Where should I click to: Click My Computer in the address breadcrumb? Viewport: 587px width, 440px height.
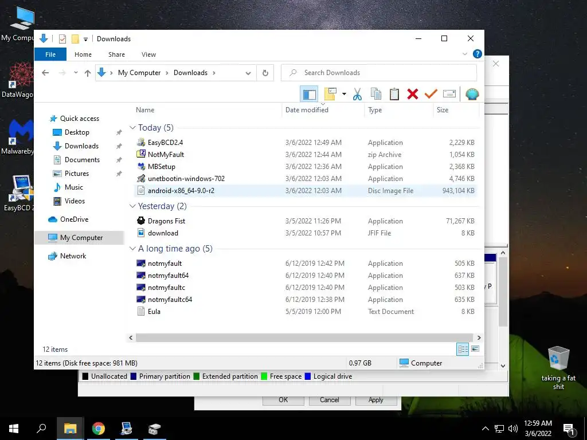tap(139, 73)
